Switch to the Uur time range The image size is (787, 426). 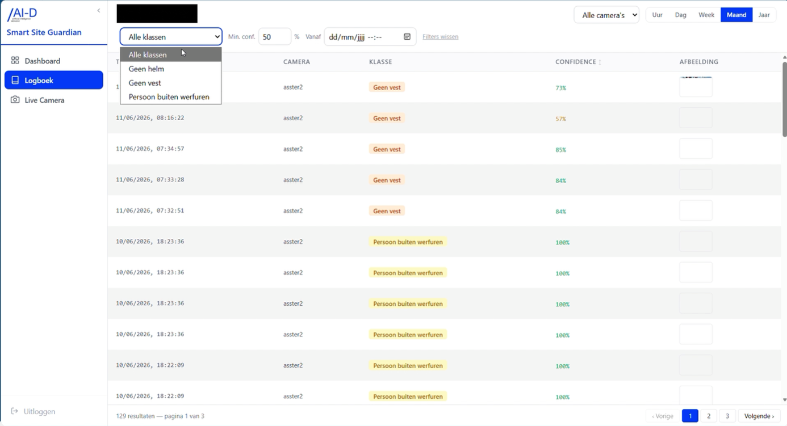(657, 15)
